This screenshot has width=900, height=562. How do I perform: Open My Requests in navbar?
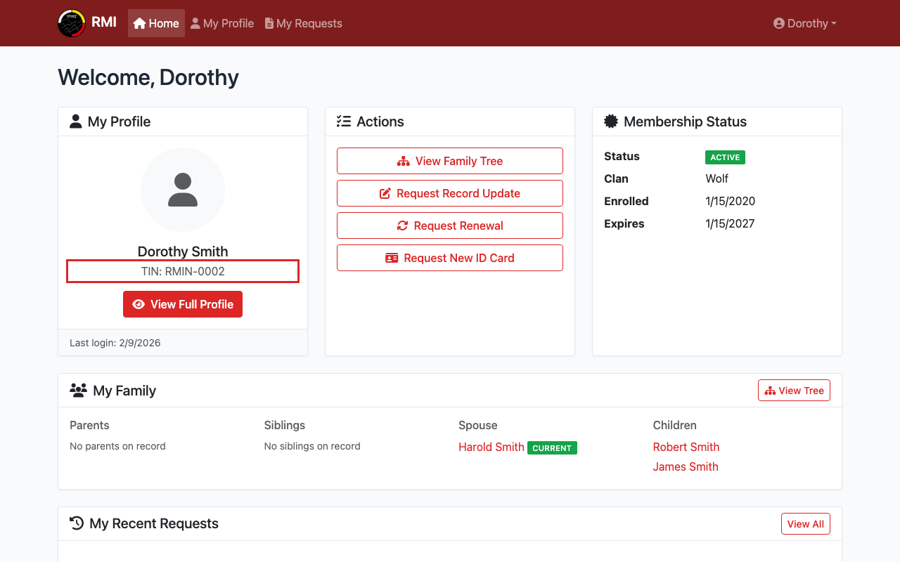pos(303,23)
